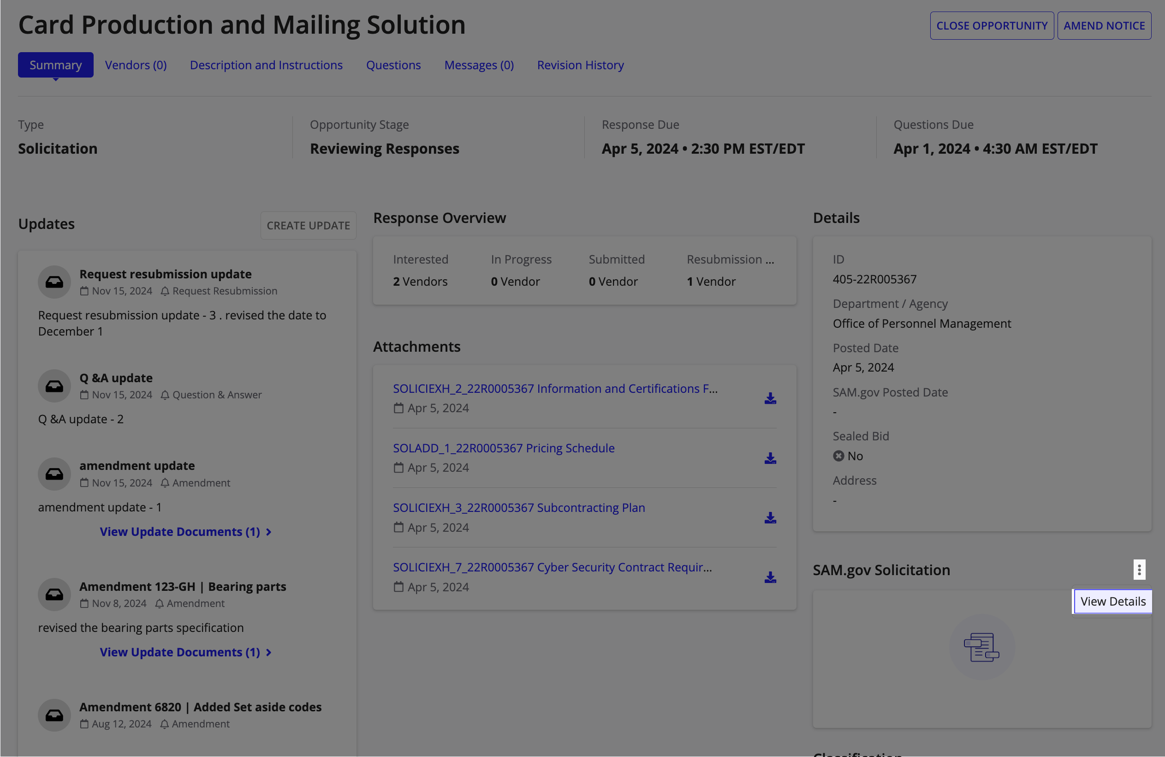Image resolution: width=1165 pixels, height=757 pixels.
Task: Switch to the Summary tab
Action: pyautogui.click(x=55, y=65)
